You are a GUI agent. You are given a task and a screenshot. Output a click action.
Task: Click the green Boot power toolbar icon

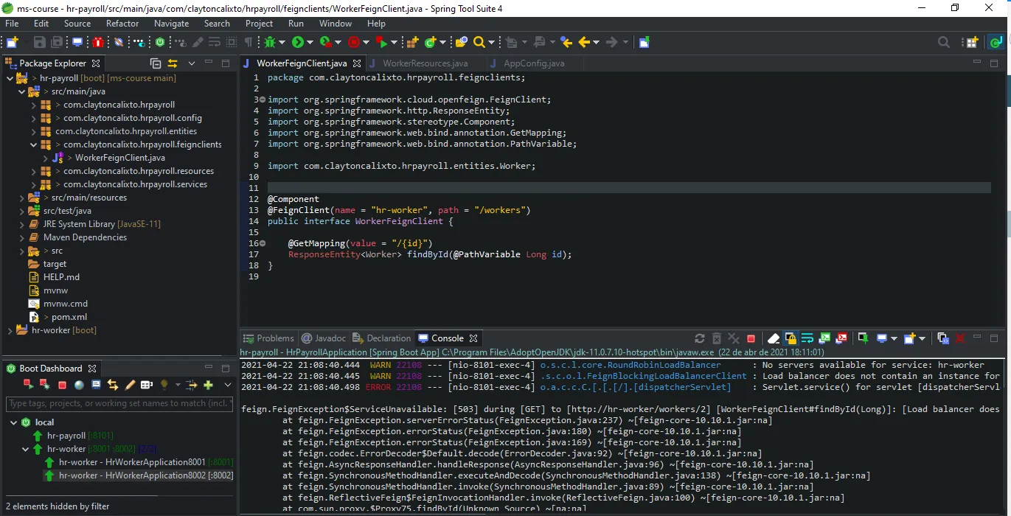pyautogui.click(x=159, y=42)
